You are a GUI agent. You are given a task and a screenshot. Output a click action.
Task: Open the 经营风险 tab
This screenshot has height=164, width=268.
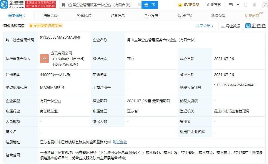pos(84,16)
